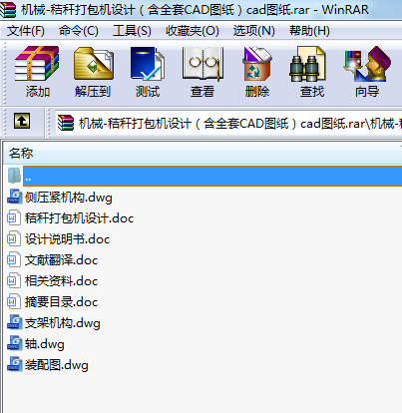Image resolution: width=402 pixels, height=413 pixels.
Task: Click the 解压到 (Extract To) toolbar icon
Action: [93, 72]
